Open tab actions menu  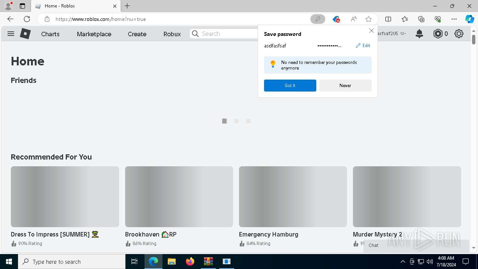pyautogui.click(x=22, y=6)
